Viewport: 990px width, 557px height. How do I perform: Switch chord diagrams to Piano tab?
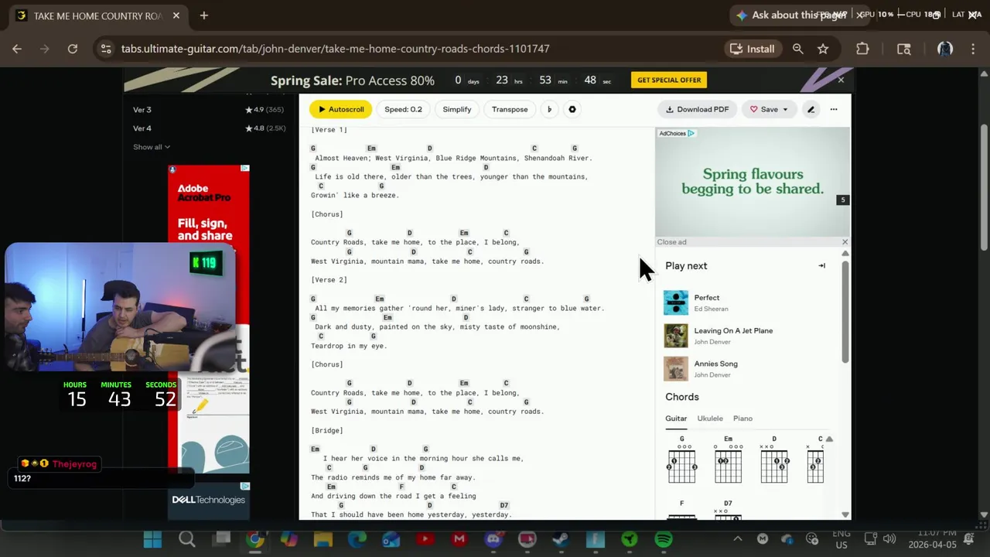(x=742, y=419)
